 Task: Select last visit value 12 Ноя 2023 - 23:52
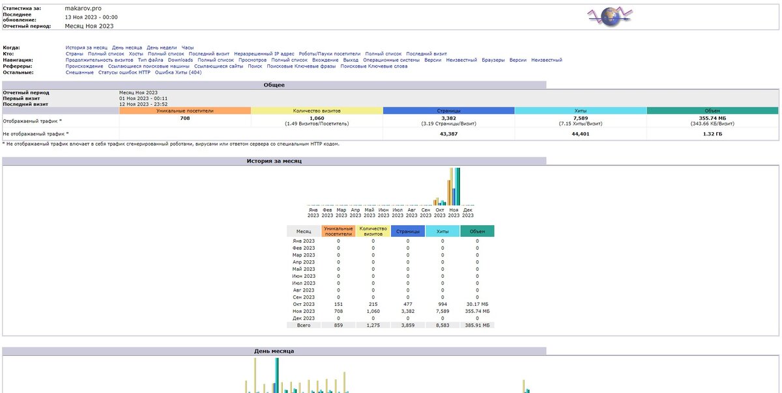pos(143,104)
